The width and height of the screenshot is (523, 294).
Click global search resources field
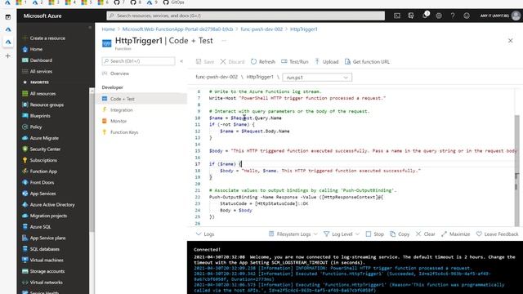pyautogui.click(x=245, y=16)
